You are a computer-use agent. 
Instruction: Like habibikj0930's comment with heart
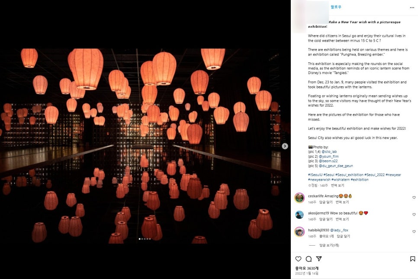[414, 231]
